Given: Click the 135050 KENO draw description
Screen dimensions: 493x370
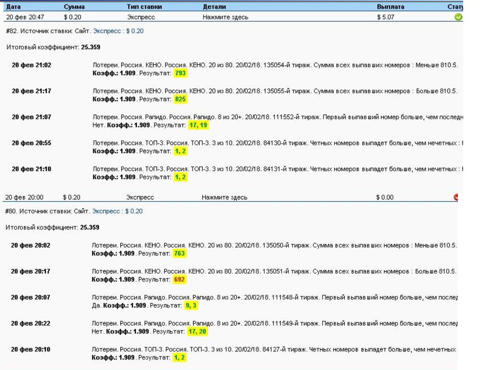Looking at the screenshot, I should pos(274,245).
